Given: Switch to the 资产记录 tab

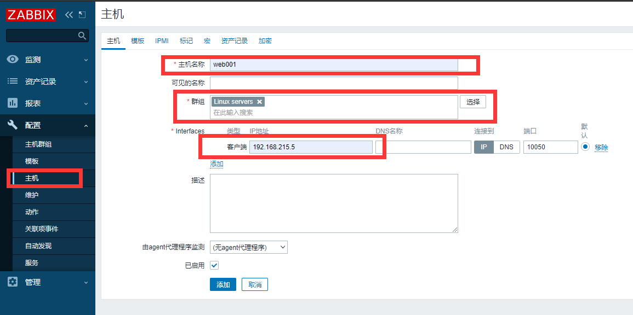Looking at the screenshot, I should click(235, 40).
